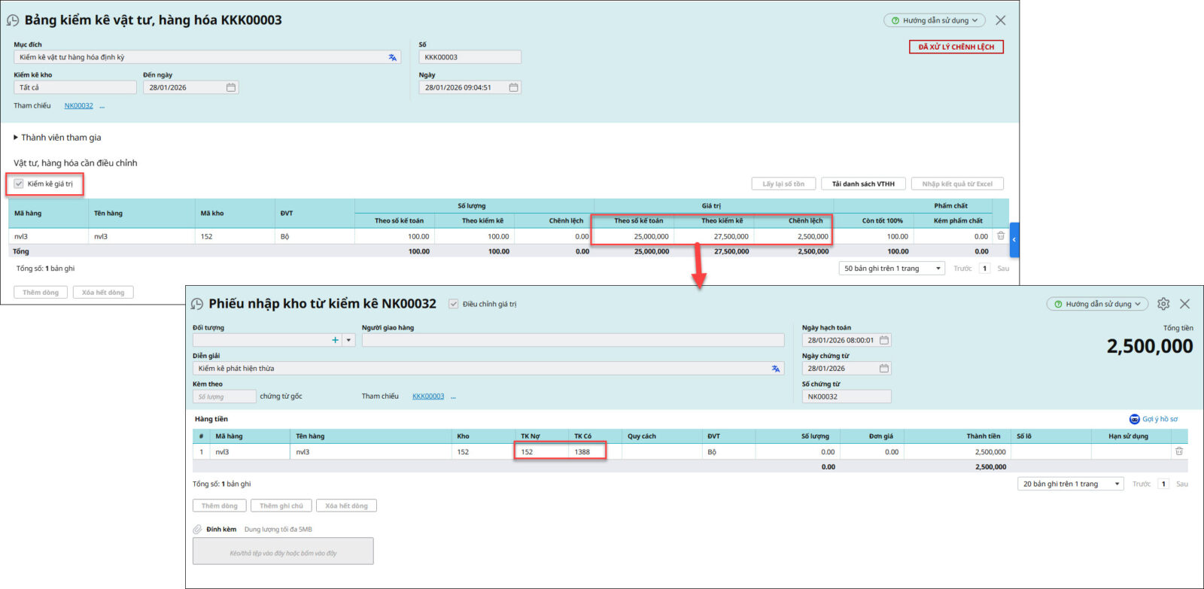Delete the nvl3 row in inventory table
The image size is (1204, 589).
click(x=1001, y=236)
